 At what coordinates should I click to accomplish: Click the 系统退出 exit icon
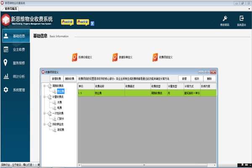coord(241,21)
